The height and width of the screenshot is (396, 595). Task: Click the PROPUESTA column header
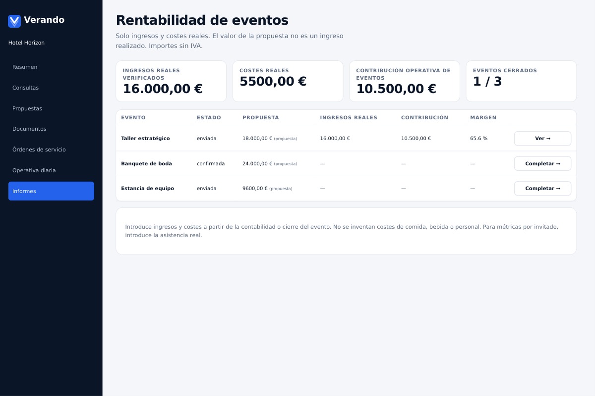(261, 118)
